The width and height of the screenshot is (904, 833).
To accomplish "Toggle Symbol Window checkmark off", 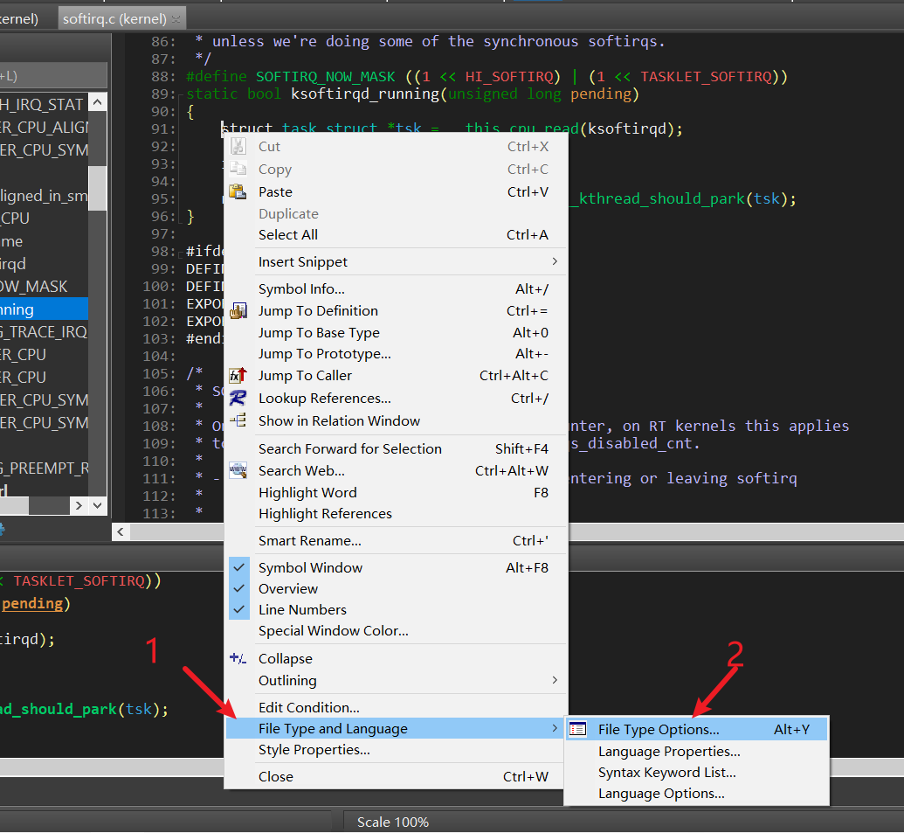I will point(238,567).
